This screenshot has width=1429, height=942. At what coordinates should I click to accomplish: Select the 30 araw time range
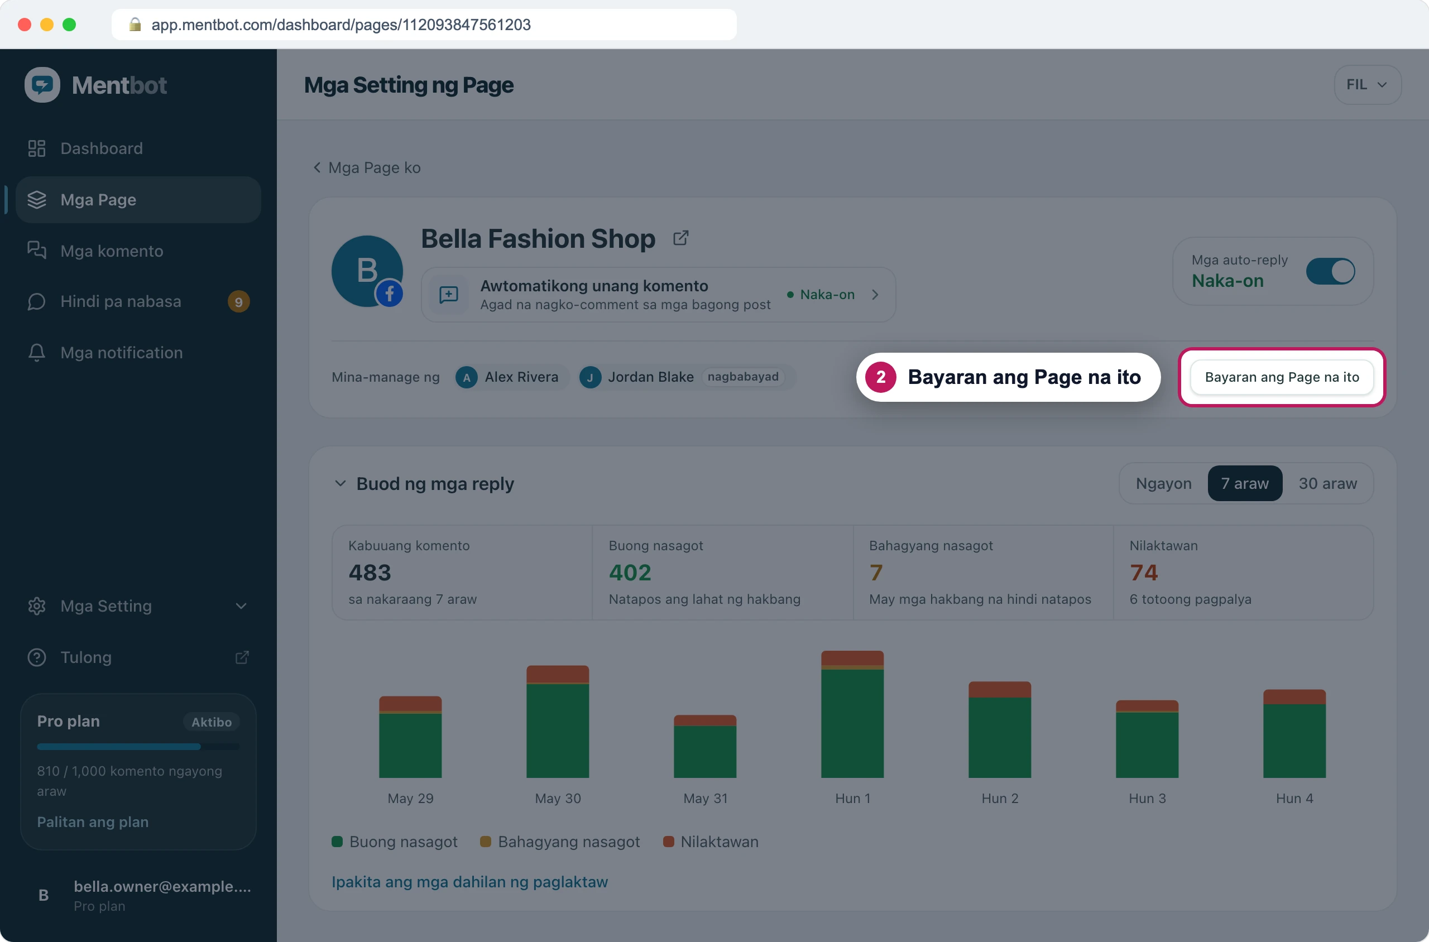[x=1327, y=484]
